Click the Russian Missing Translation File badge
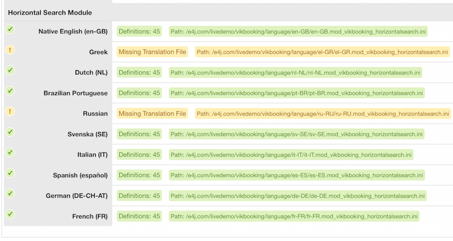This screenshot has width=453, height=241. point(153,113)
